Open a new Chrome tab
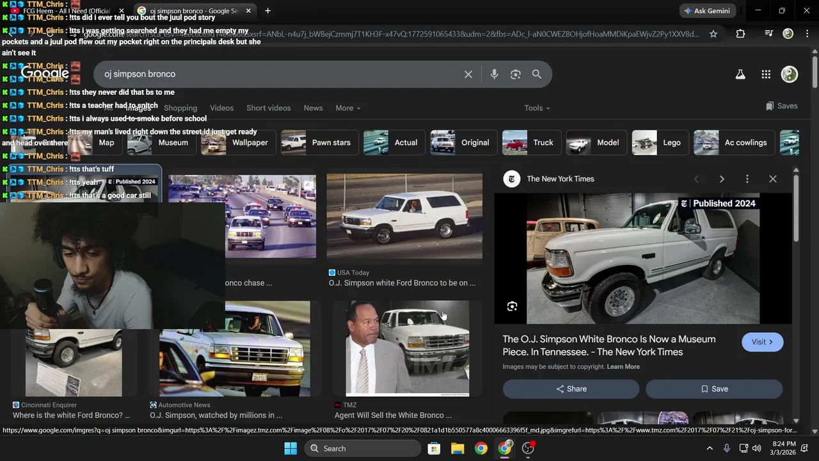 point(267,11)
